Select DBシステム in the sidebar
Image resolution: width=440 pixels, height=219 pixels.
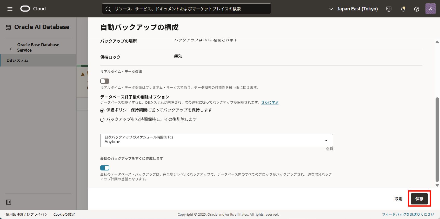click(38, 60)
